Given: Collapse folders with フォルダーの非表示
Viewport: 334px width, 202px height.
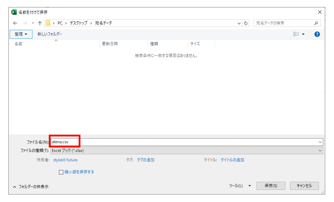Looking at the screenshot, I should 31,187.
